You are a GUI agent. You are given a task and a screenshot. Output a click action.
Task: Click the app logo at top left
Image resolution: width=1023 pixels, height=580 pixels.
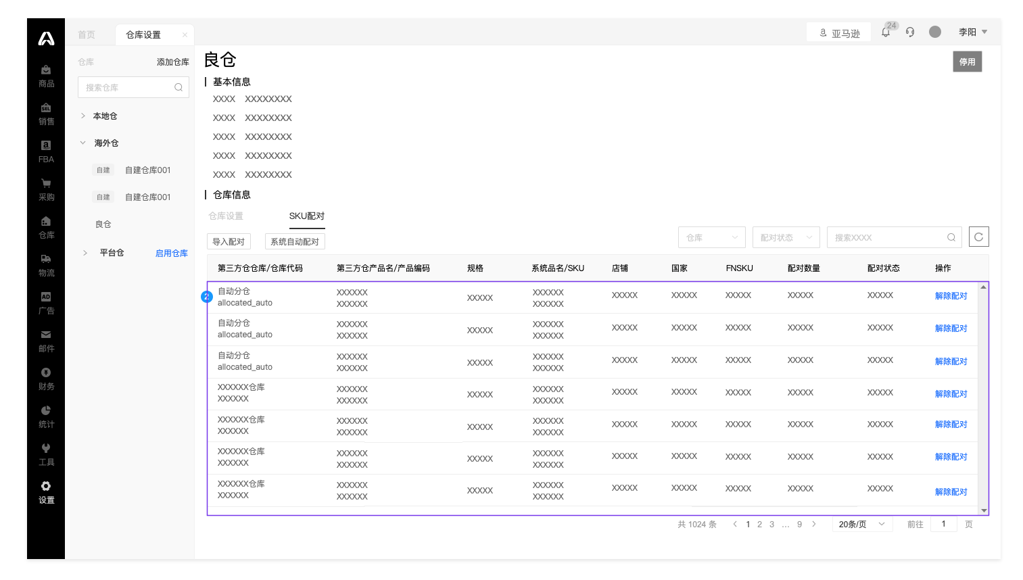(x=46, y=39)
